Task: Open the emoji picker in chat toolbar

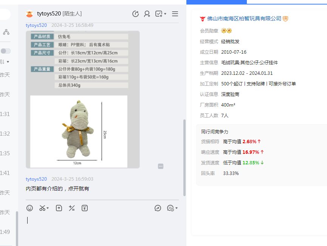Action: [x=30, y=208]
